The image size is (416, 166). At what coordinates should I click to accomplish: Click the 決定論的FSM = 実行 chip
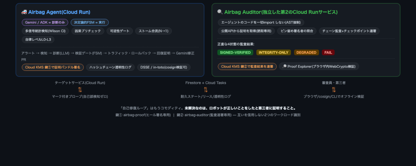(x=90, y=22)
